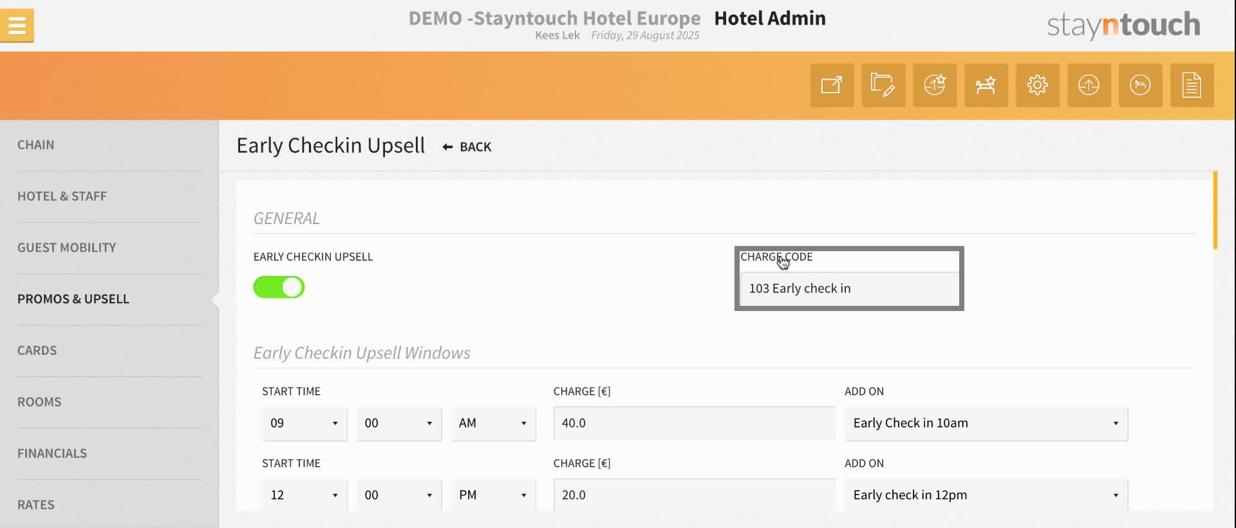Open Financials sidebar section
This screenshot has height=528, width=1236.
pyautogui.click(x=52, y=454)
